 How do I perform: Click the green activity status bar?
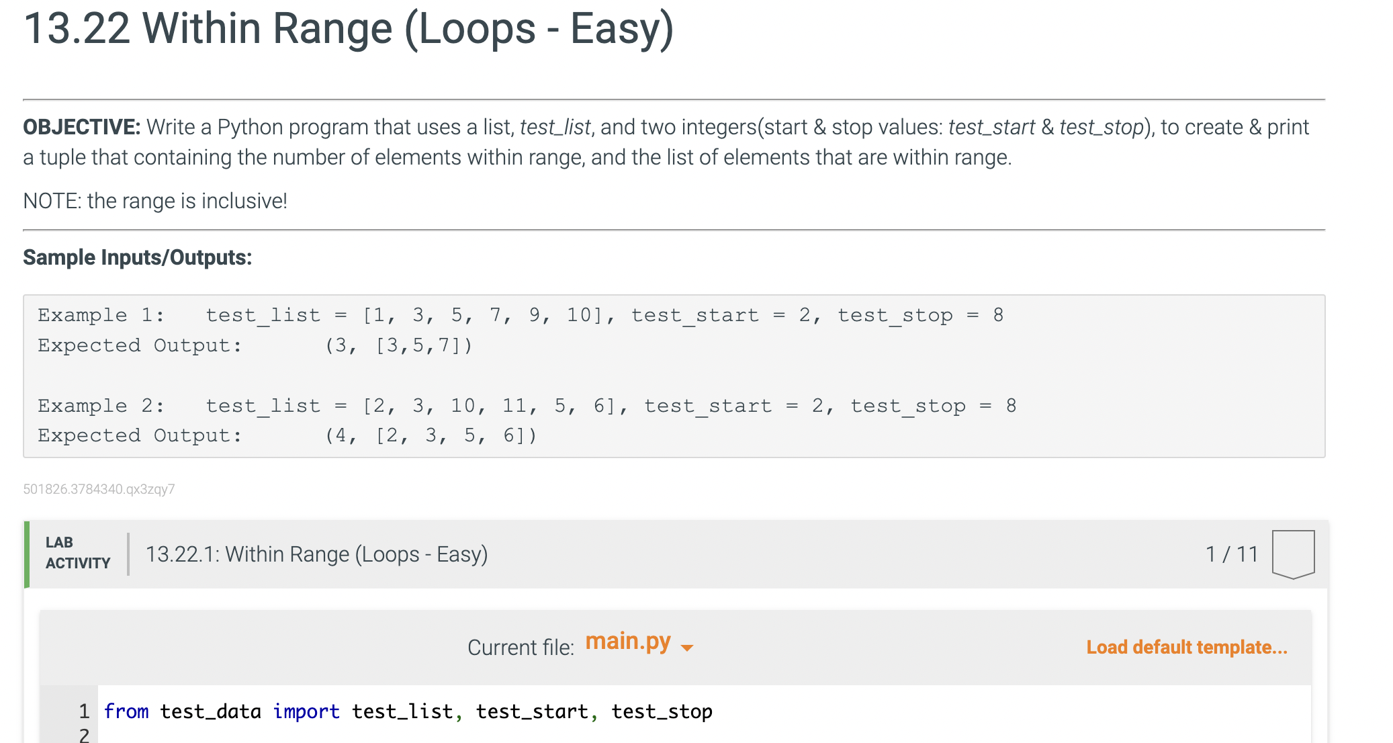27,554
